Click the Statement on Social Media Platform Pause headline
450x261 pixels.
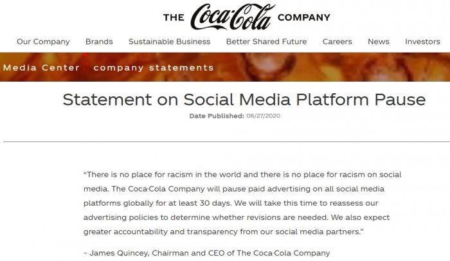(x=244, y=100)
